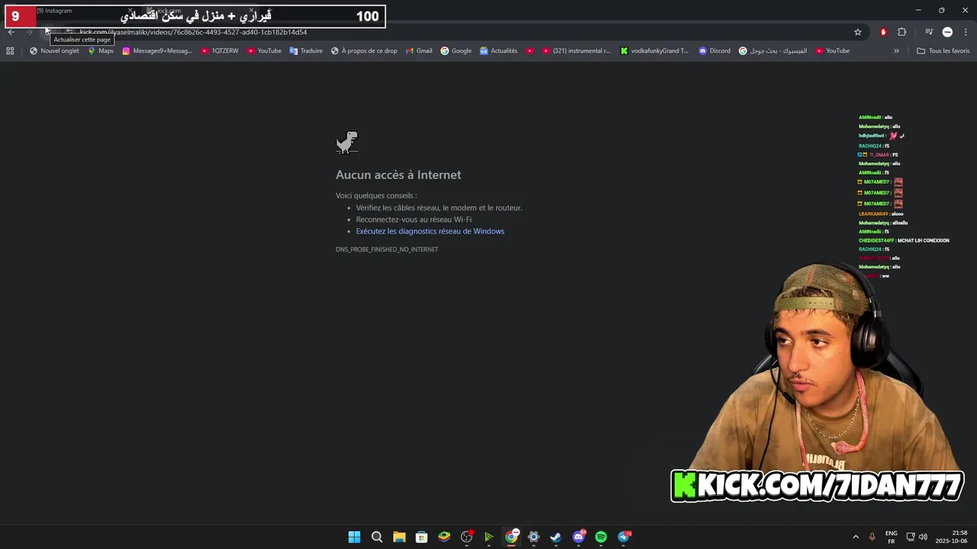The image size is (977, 549).
Task: Open the Windows Start menu
Action: (354, 537)
